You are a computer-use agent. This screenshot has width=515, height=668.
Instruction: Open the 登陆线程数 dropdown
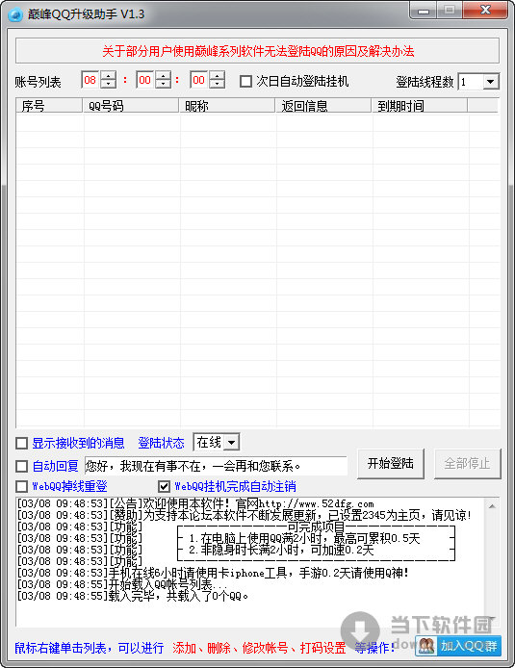coord(491,82)
